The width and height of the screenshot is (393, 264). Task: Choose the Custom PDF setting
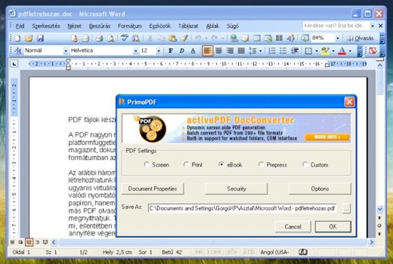[305, 164]
